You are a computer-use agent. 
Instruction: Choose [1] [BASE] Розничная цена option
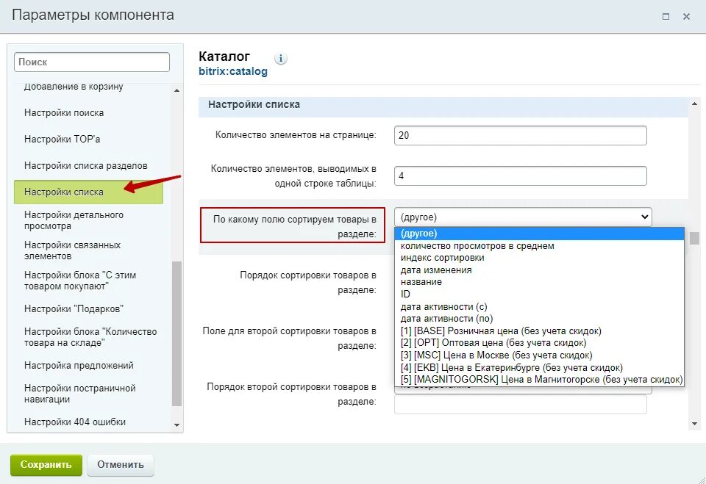click(x=539, y=331)
